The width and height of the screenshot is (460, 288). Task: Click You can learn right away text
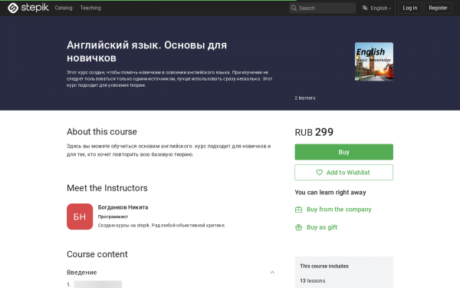click(330, 193)
